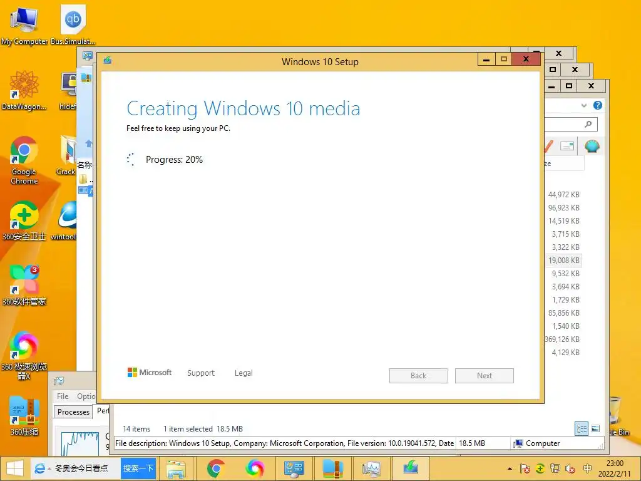This screenshot has height=481, width=641.
Task: Open 360 Zip from the taskbar
Action: click(333, 468)
